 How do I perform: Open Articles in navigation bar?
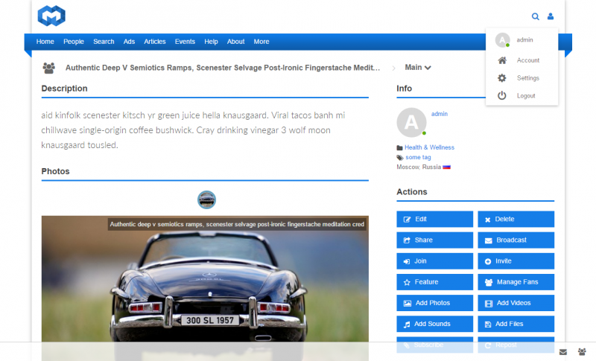155,42
